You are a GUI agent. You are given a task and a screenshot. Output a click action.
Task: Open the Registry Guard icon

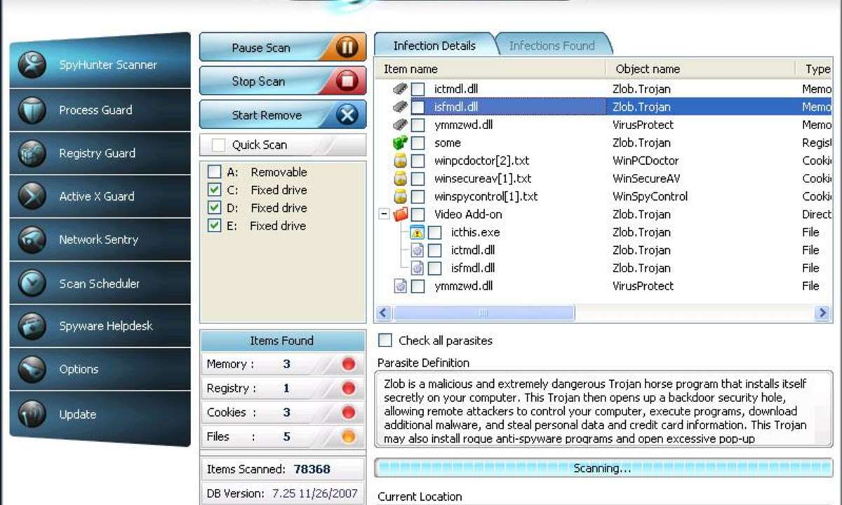[x=32, y=154]
